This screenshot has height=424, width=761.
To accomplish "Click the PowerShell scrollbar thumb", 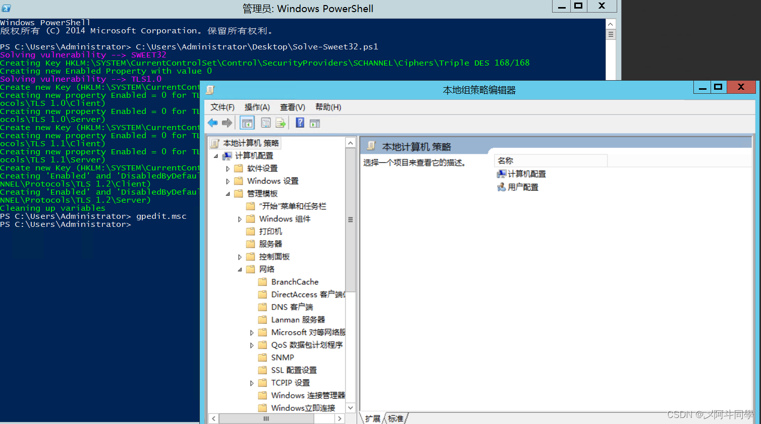I will click(611, 34).
